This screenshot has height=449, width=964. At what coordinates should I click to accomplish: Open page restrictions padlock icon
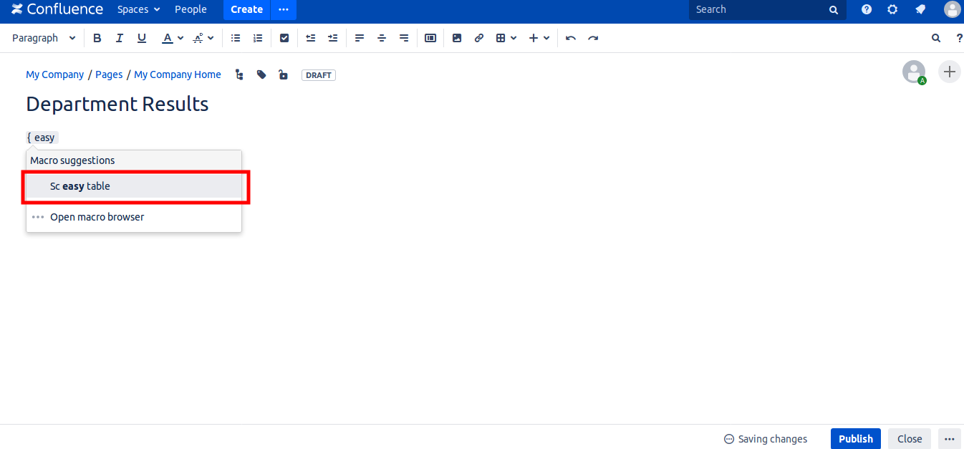point(283,74)
